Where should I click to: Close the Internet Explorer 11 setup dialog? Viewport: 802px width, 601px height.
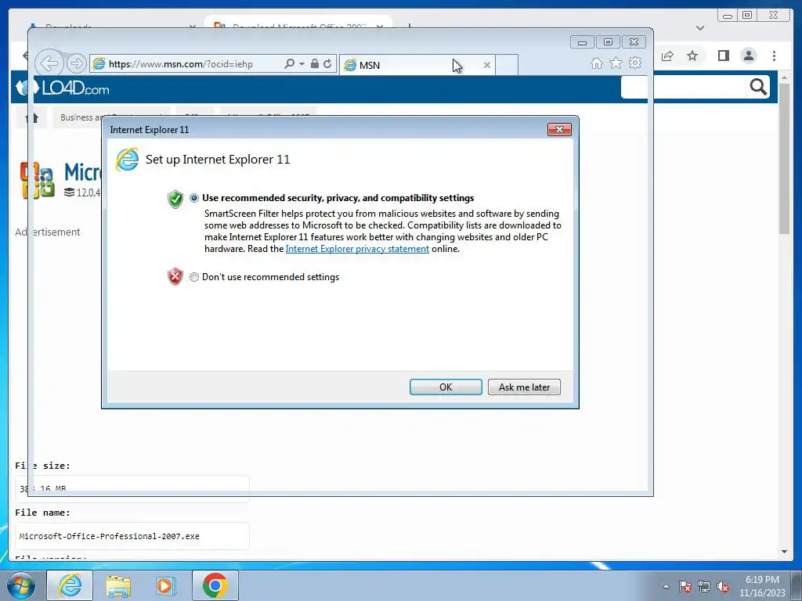point(559,130)
